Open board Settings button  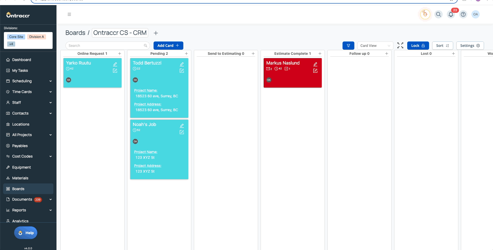(x=470, y=46)
